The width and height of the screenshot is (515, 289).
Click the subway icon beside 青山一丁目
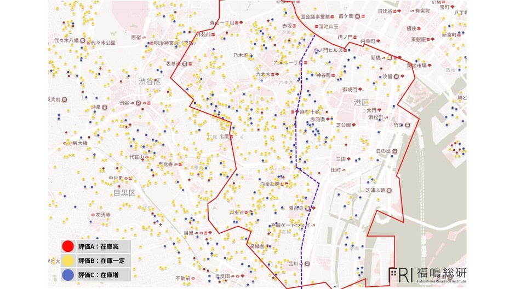[x=241, y=22]
